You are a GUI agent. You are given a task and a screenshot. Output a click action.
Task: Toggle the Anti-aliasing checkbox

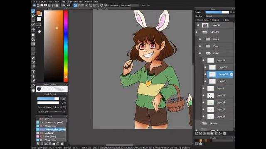(109, 5)
